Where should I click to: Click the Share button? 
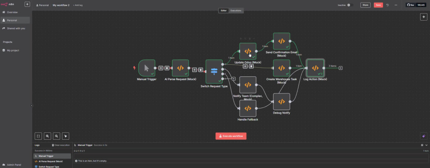(365, 5)
